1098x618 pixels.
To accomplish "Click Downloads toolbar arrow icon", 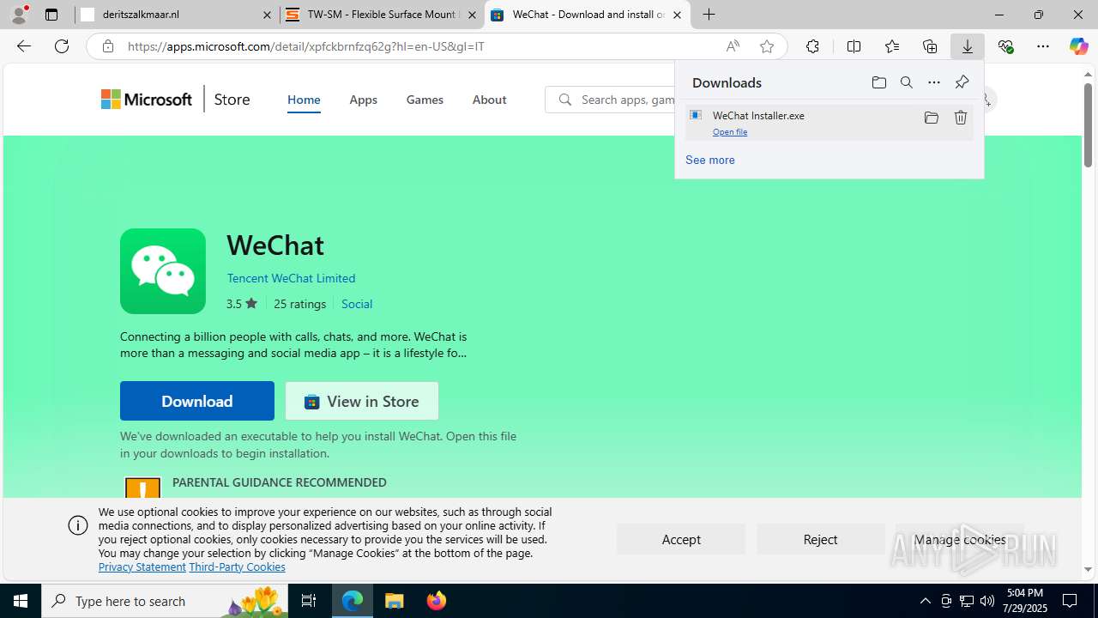I will (968, 46).
